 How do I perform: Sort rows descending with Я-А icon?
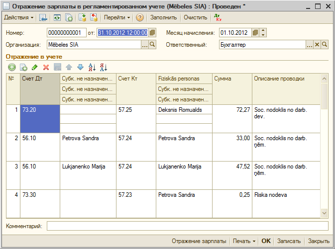click(104, 67)
